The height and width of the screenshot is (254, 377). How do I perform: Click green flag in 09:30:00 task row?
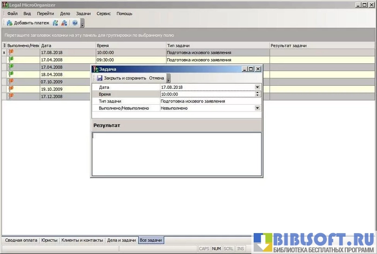pyautogui.click(x=11, y=60)
